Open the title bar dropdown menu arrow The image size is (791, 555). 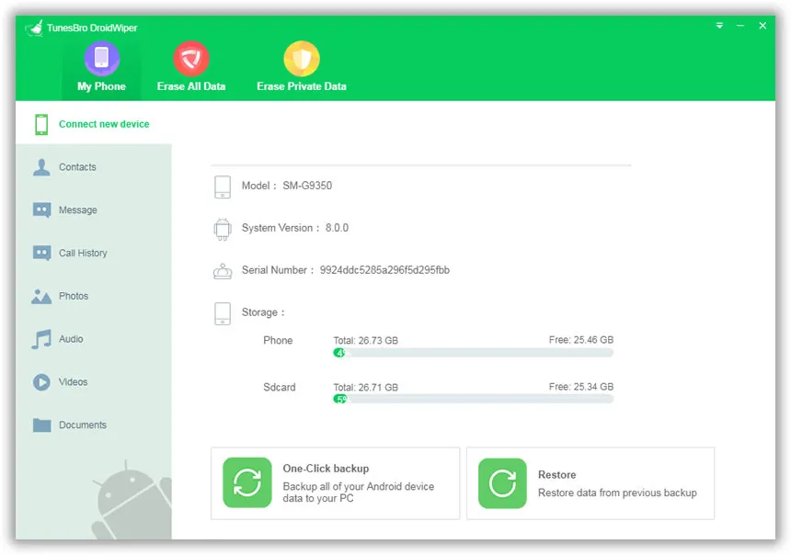point(719,26)
